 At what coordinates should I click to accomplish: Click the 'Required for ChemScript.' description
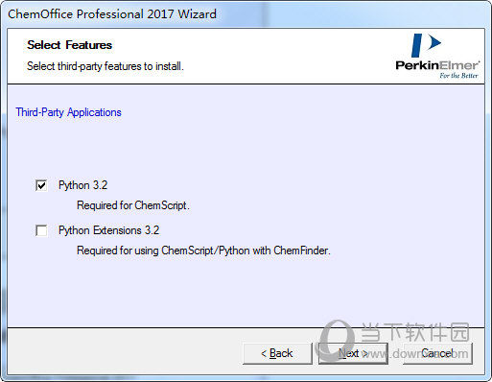133,205
